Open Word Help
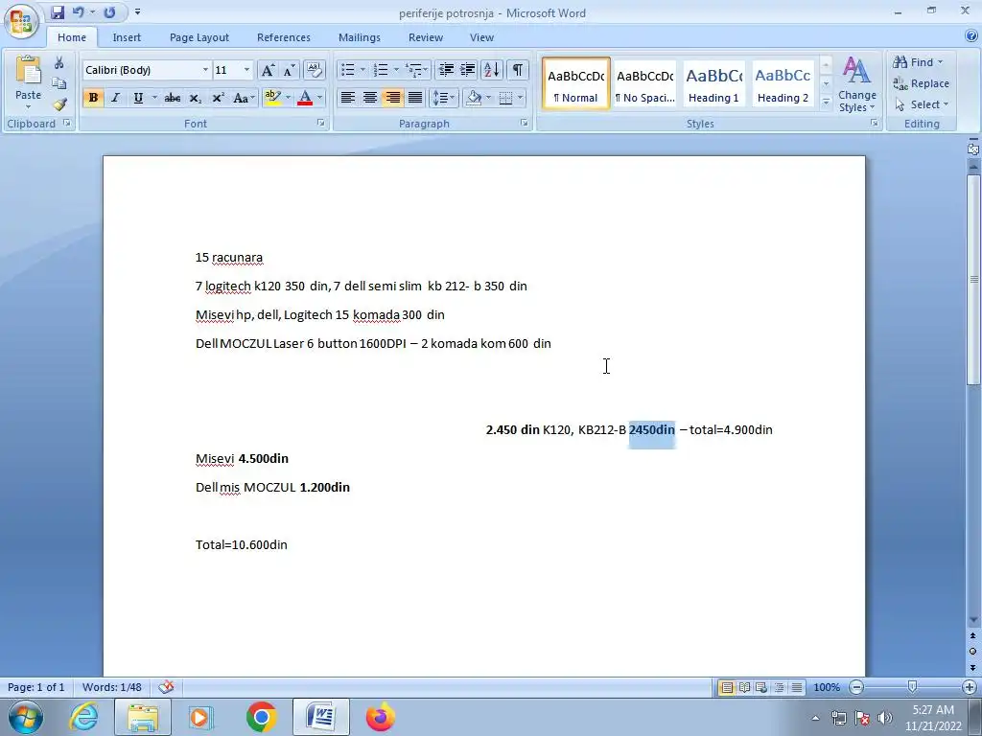Image resolution: width=982 pixels, height=736 pixels. (x=971, y=37)
